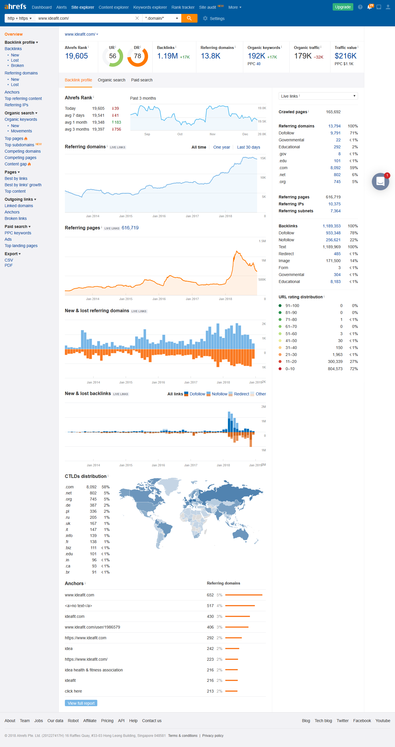The width and height of the screenshot is (395, 747).
Task: Click the Dofollow color swatch in legend
Action: pos(186,394)
